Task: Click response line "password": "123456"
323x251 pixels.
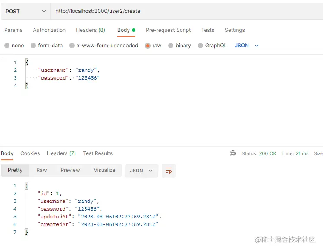Action: [x=70, y=209]
